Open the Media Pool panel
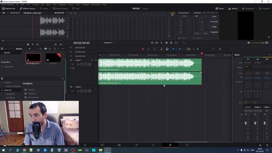Image resolution: width=272 pixels, height=153 pixels. [8, 8]
